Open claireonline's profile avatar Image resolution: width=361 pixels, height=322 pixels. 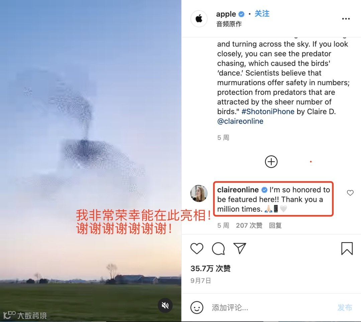pos(199,193)
